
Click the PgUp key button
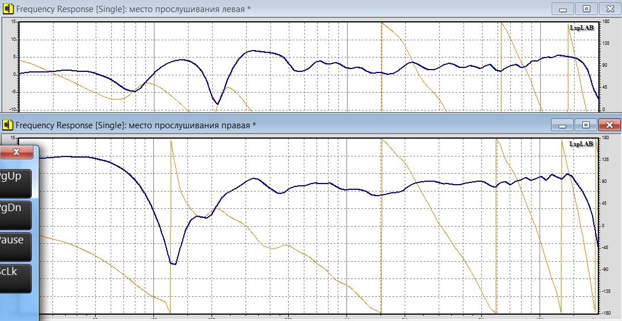coord(15,184)
